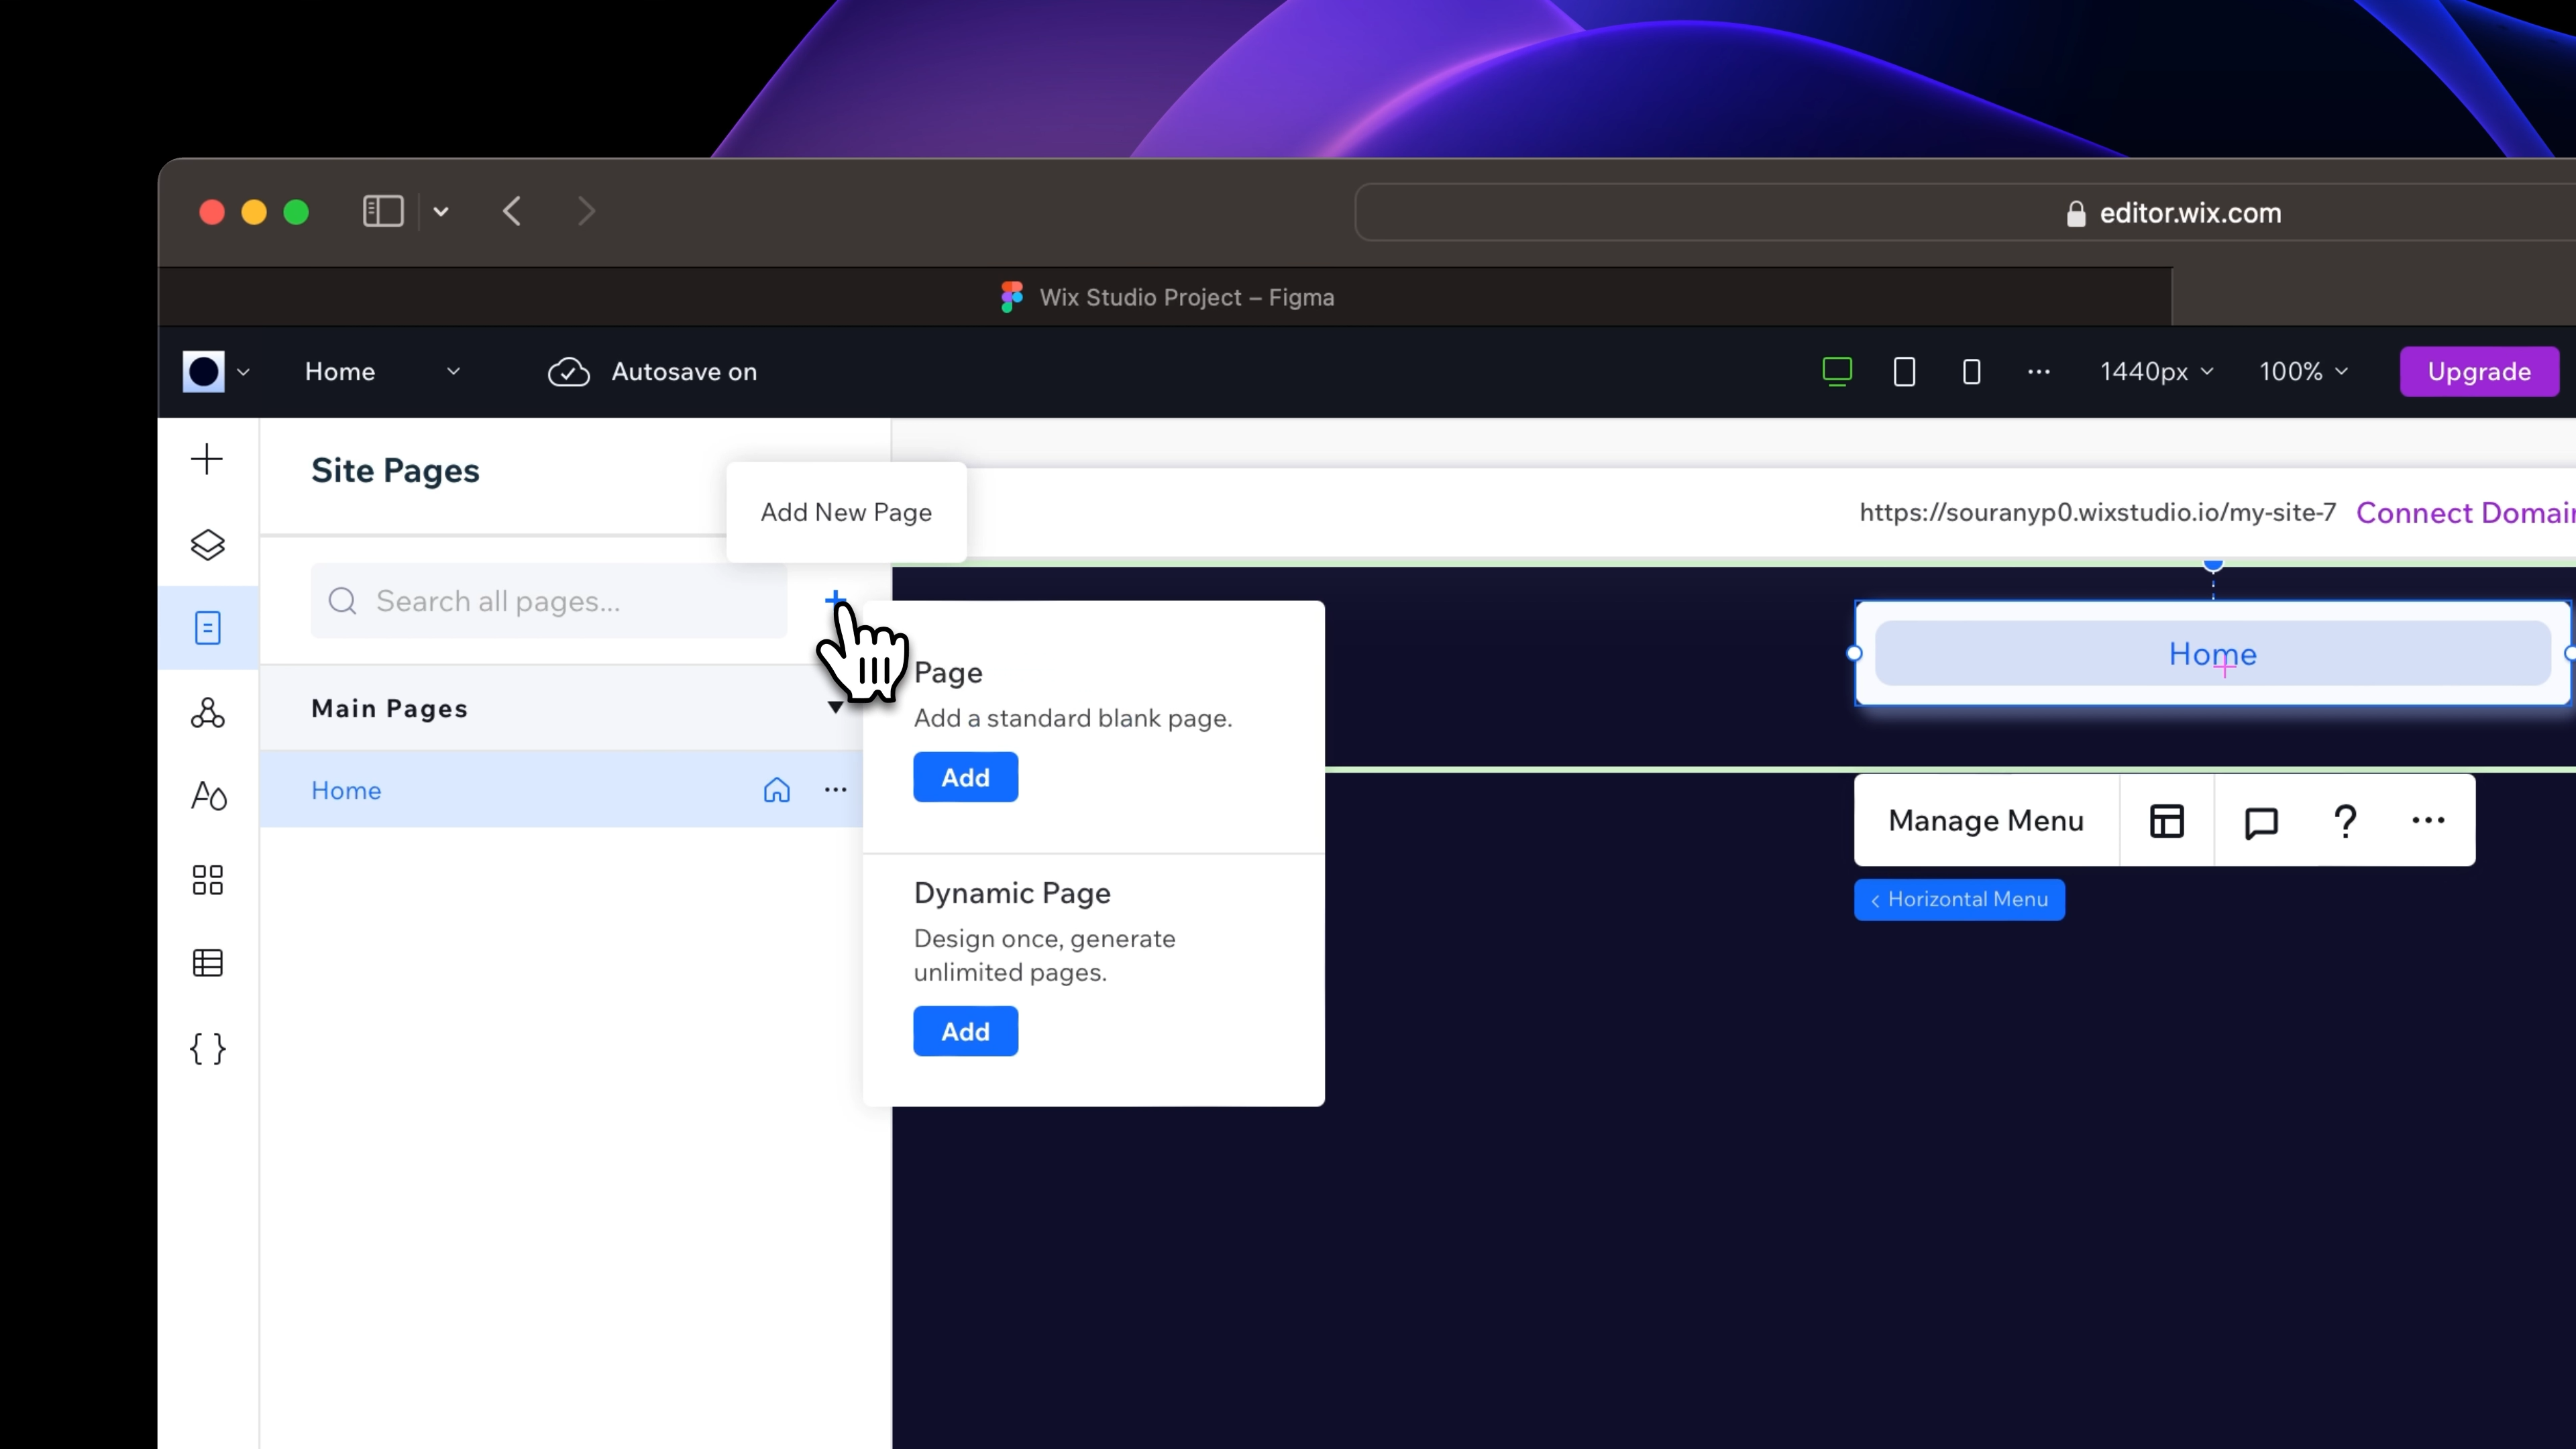Viewport: 2576px width, 1449px height.
Task: Click Add under standard blank Page
Action: [965, 777]
